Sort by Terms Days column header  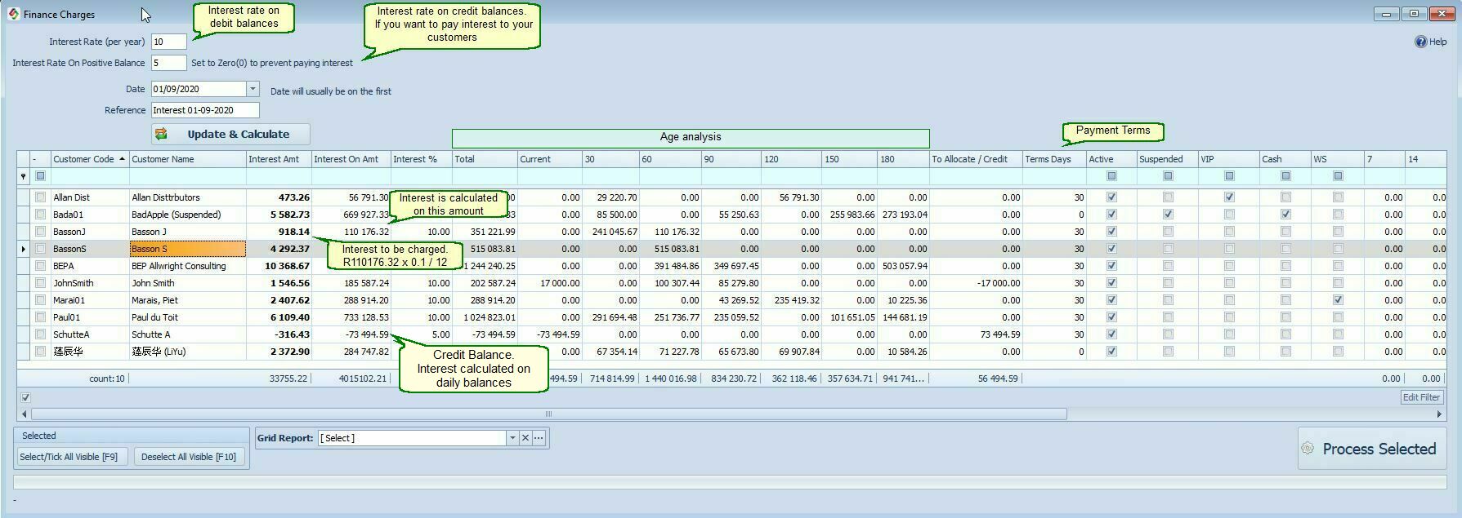coord(1054,159)
